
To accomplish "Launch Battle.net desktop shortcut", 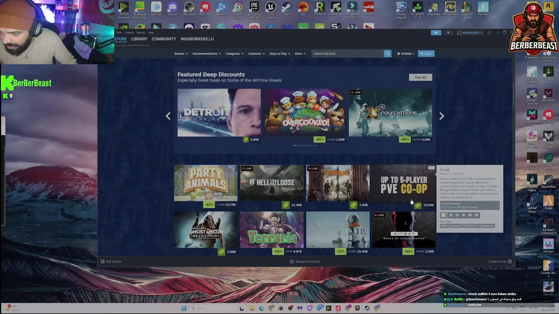I will point(221,10).
